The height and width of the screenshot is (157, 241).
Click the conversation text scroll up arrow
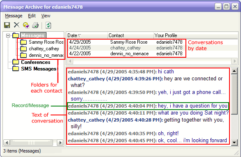click(x=234, y=71)
